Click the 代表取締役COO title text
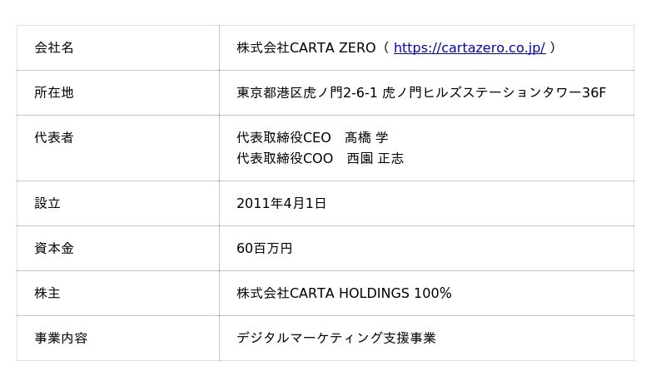The height and width of the screenshot is (386, 666). (284, 159)
